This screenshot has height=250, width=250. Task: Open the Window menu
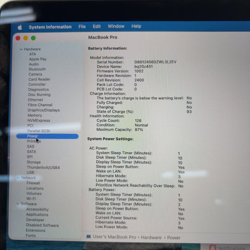pyautogui.click(x=116, y=27)
